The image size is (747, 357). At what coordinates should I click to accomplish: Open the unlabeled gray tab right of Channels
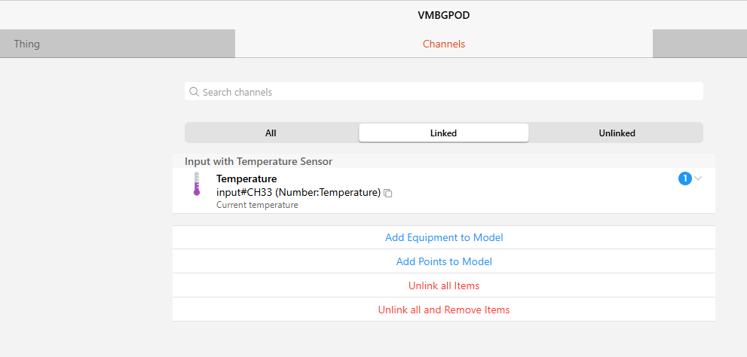[x=700, y=44]
